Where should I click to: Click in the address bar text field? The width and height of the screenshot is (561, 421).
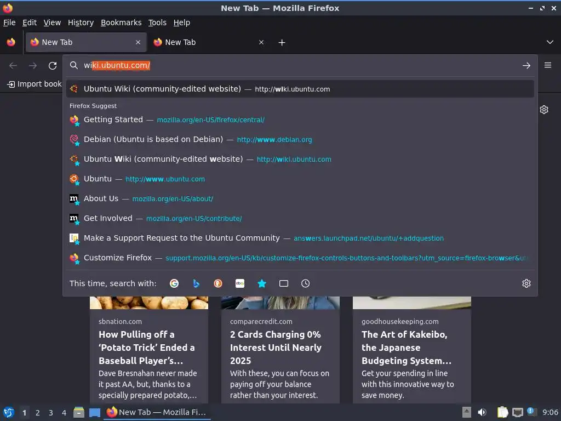pos(300,66)
